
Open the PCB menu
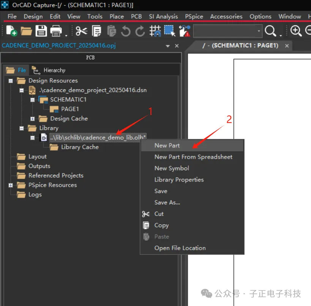(136, 16)
